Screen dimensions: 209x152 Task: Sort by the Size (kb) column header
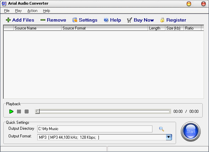pyautogui.click(x=175, y=28)
